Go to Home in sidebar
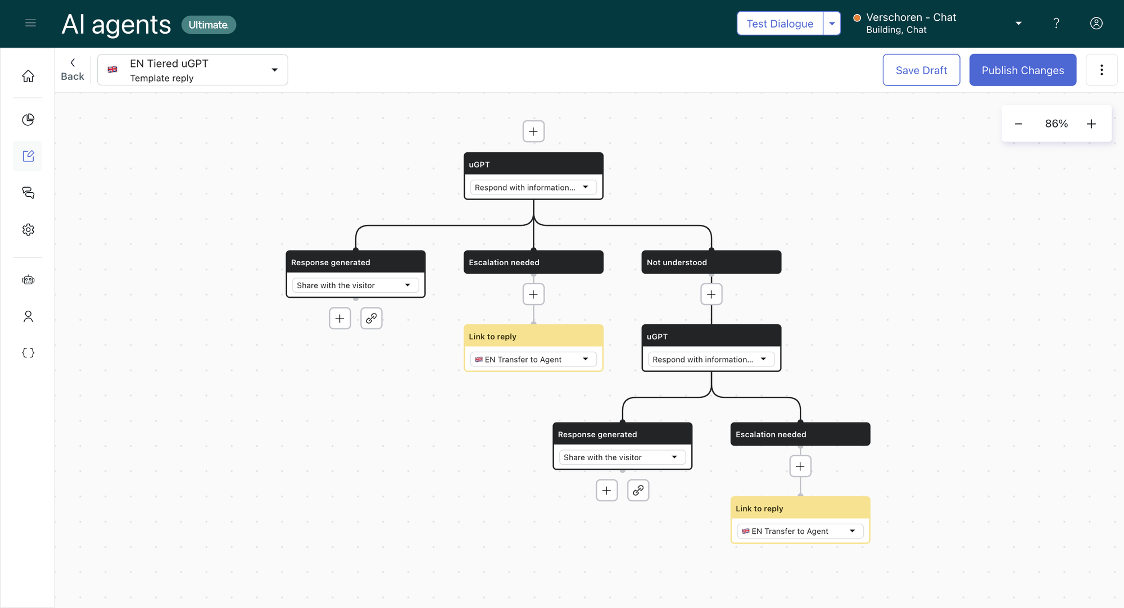Image resolution: width=1124 pixels, height=608 pixels. pyautogui.click(x=28, y=76)
